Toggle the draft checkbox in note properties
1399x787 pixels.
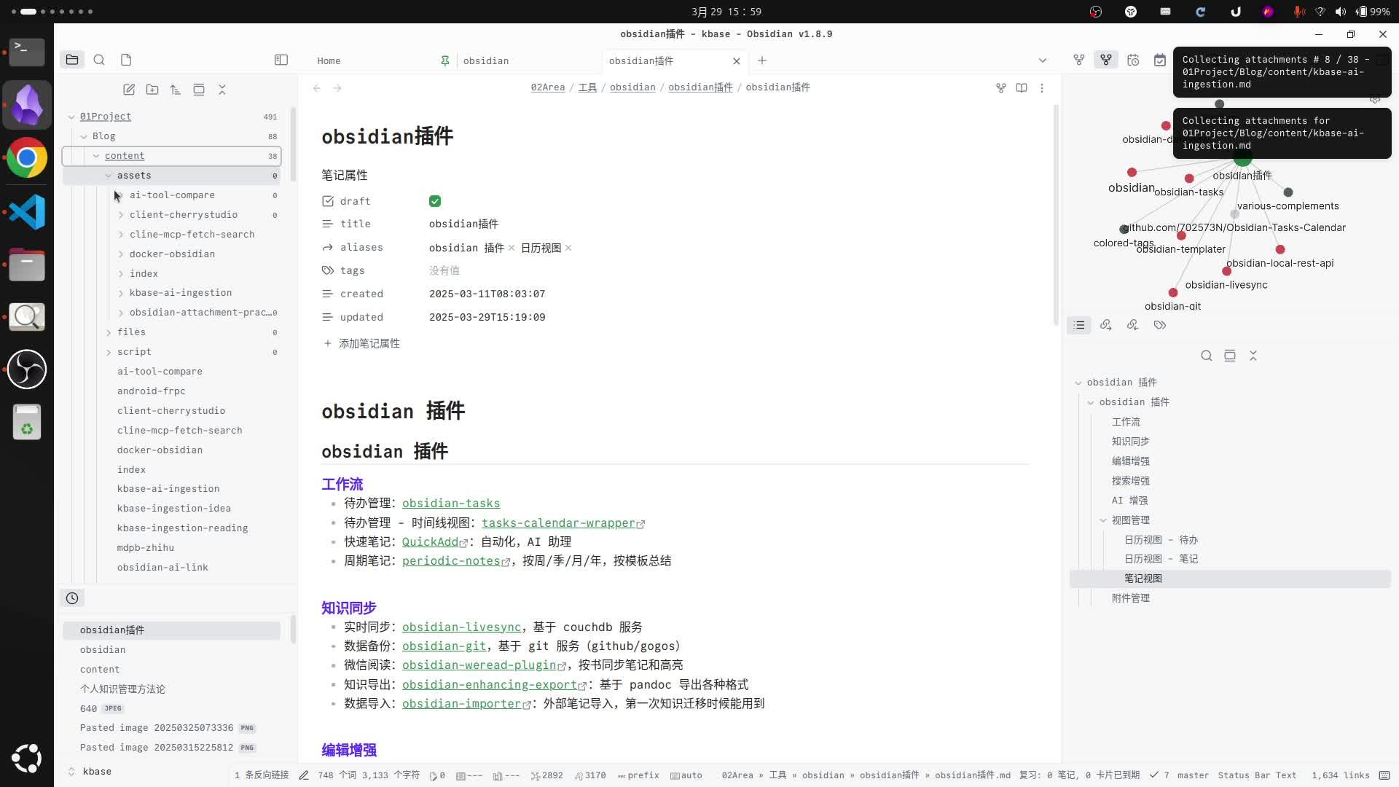pos(435,201)
